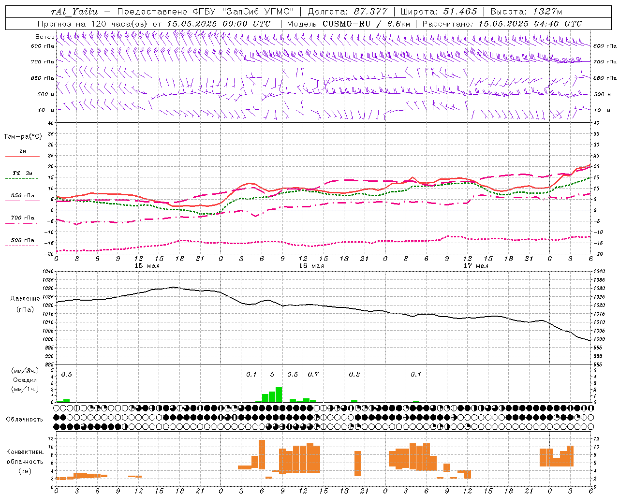Click the (км) unit label

pyautogui.click(x=25, y=471)
